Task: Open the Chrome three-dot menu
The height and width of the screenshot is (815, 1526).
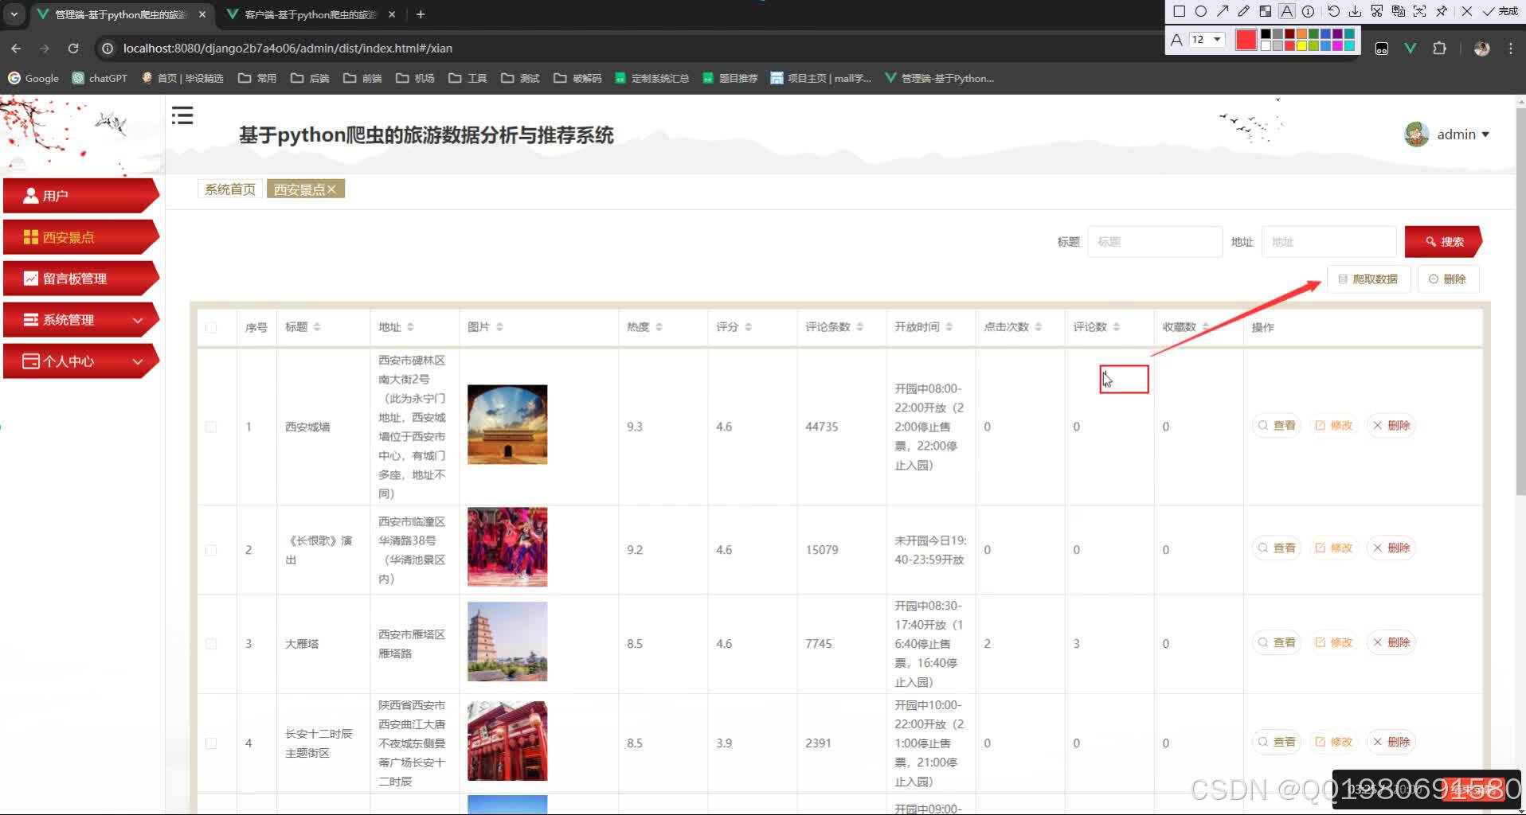Action: (1511, 49)
